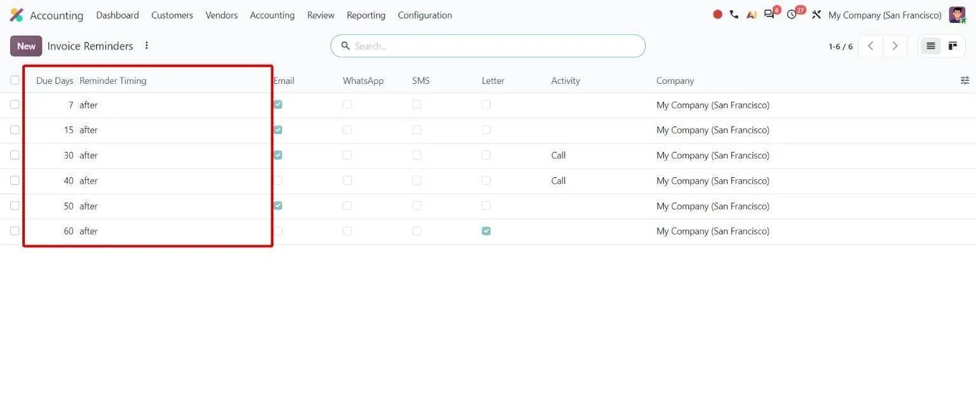Tick the select-all records checkbox
976x406 pixels.
tap(15, 80)
